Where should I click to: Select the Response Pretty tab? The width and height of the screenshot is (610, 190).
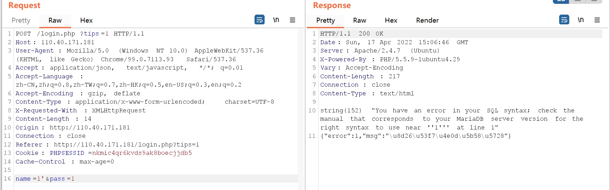(326, 20)
